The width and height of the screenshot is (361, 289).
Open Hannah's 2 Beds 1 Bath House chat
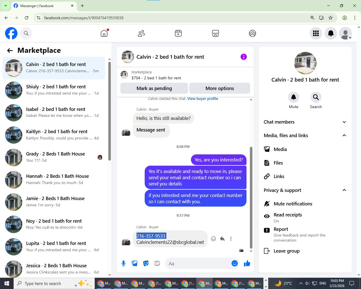click(x=54, y=180)
